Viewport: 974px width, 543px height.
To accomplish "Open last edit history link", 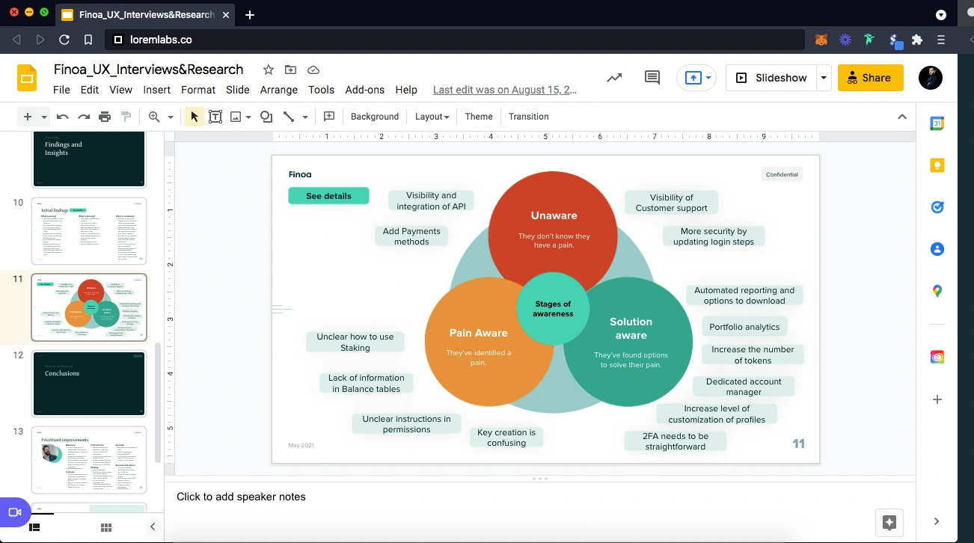I will click(505, 90).
